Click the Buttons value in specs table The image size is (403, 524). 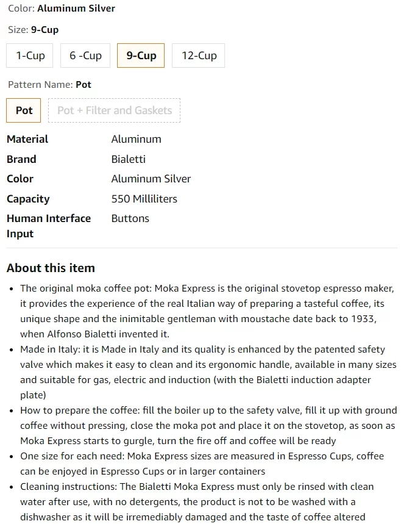(x=130, y=218)
